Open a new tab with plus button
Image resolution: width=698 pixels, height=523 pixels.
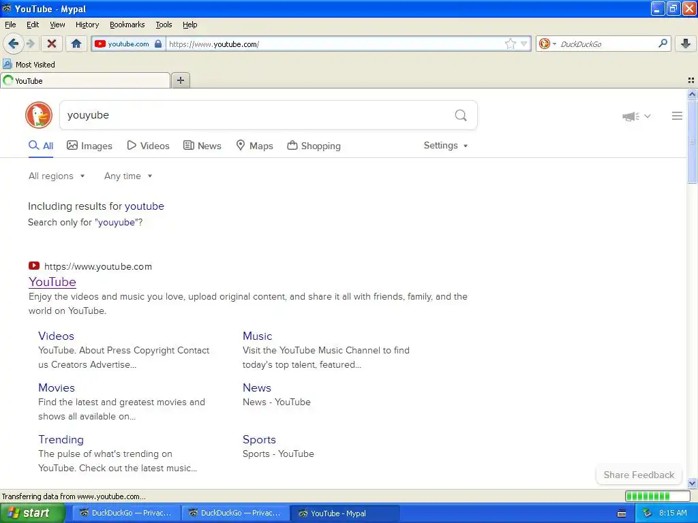pos(180,80)
